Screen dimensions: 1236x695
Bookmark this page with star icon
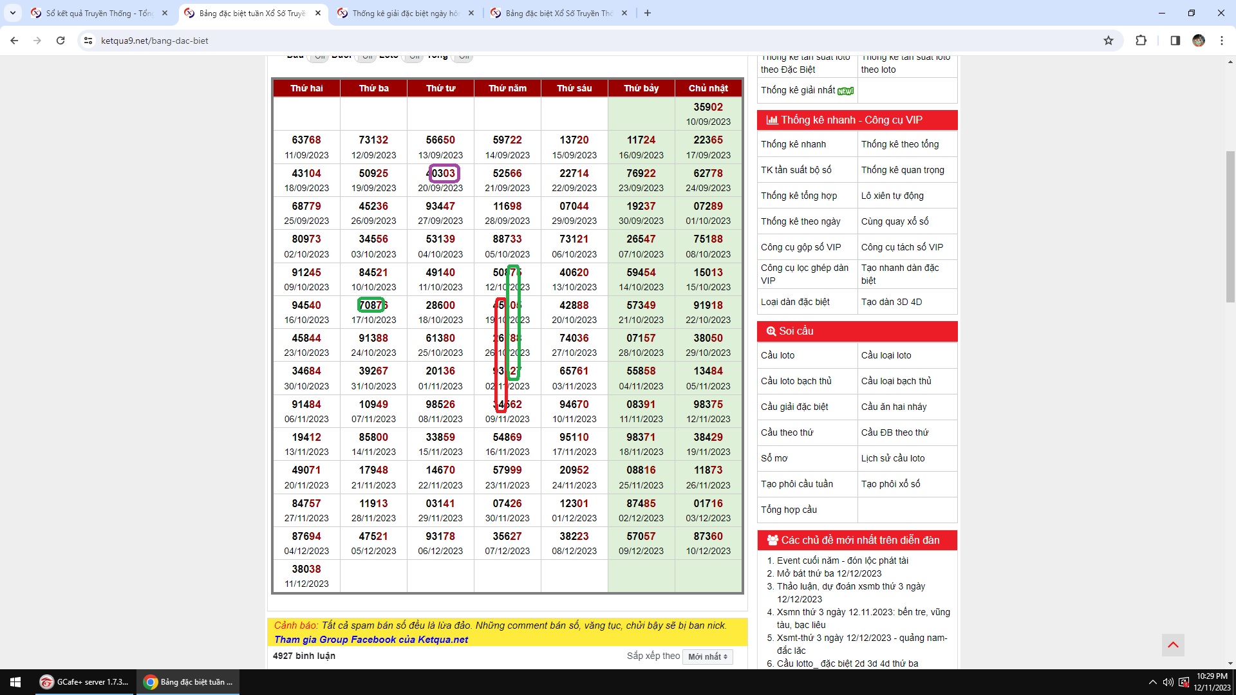point(1108,41)
